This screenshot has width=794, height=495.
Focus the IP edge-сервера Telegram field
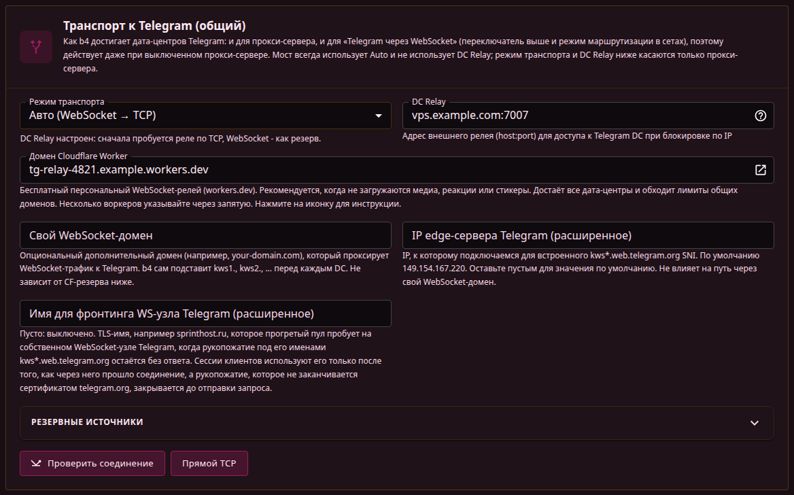588,235
